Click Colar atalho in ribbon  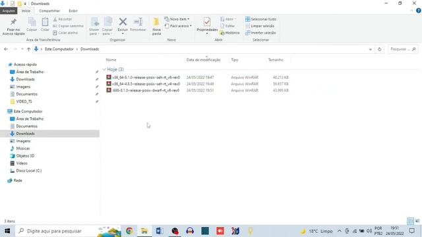pos(65,32)
